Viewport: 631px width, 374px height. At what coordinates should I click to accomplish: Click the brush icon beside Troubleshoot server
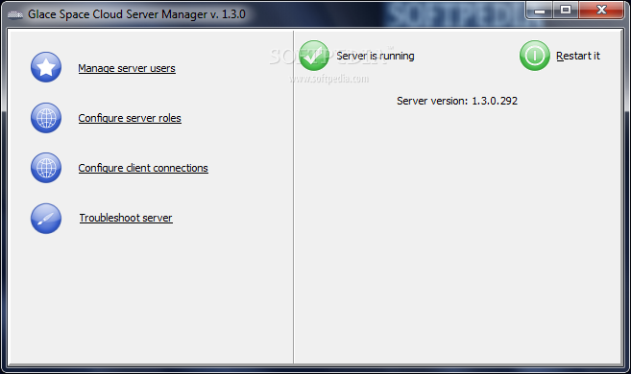click(x=46, y=218)
